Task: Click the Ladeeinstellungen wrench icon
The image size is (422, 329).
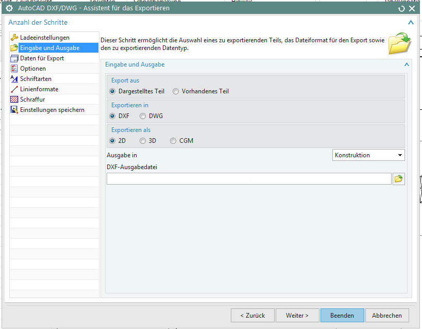Action: [14, 38]
